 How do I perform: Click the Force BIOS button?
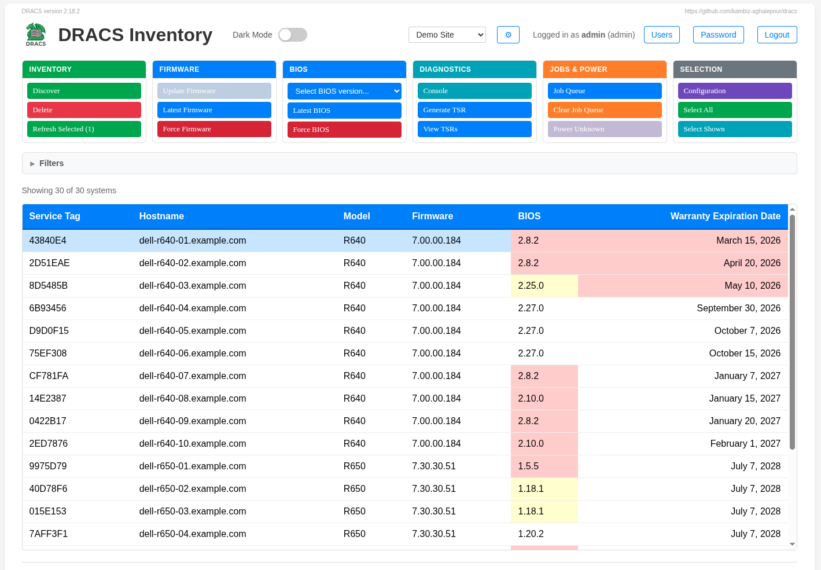344,130
